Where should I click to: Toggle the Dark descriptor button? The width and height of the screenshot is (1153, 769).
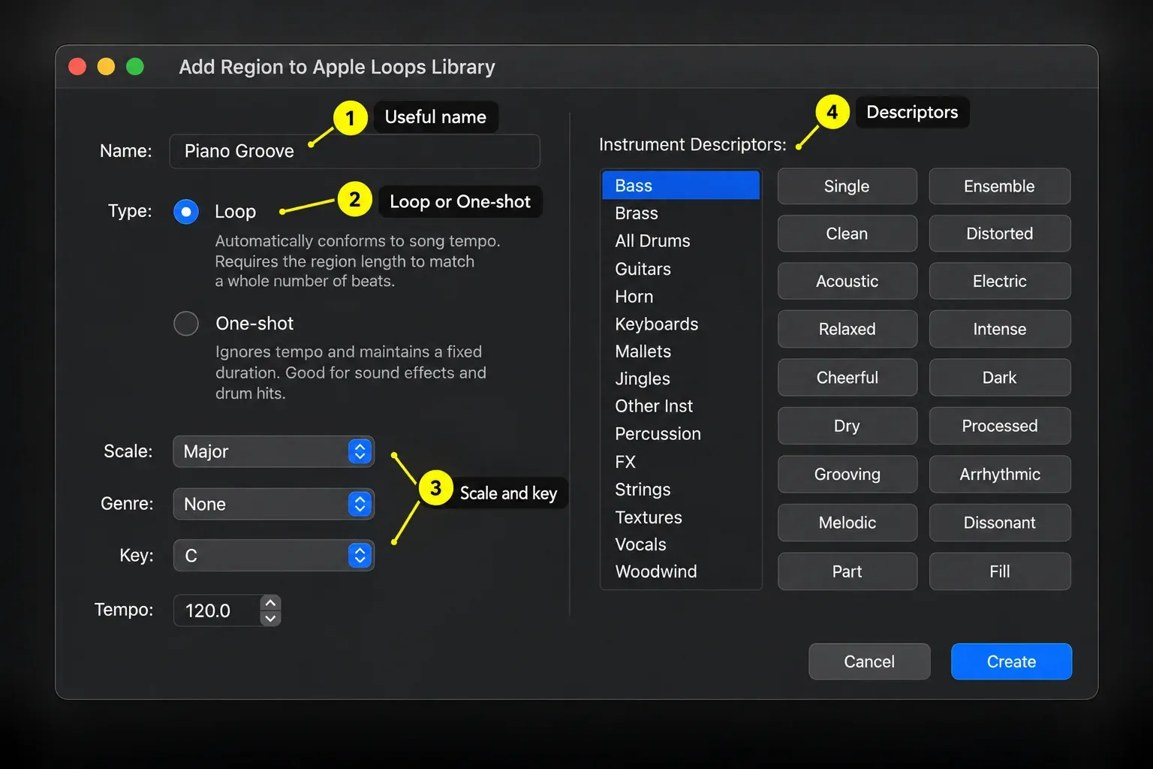pyautogui.click(x=999, y=378)
